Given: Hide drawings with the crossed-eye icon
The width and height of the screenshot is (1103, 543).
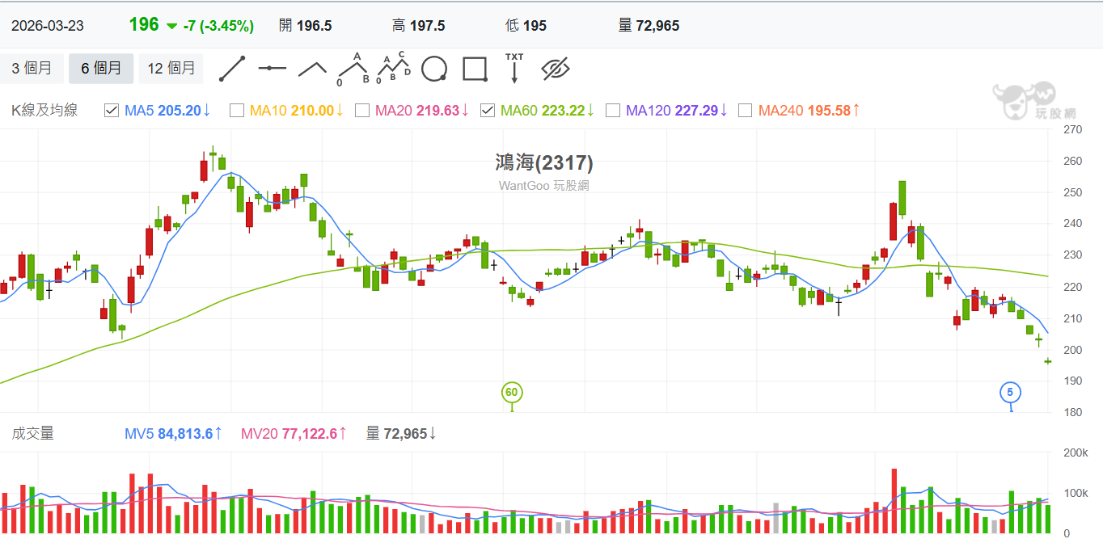Looking at the screenshot, I should 556,69.
